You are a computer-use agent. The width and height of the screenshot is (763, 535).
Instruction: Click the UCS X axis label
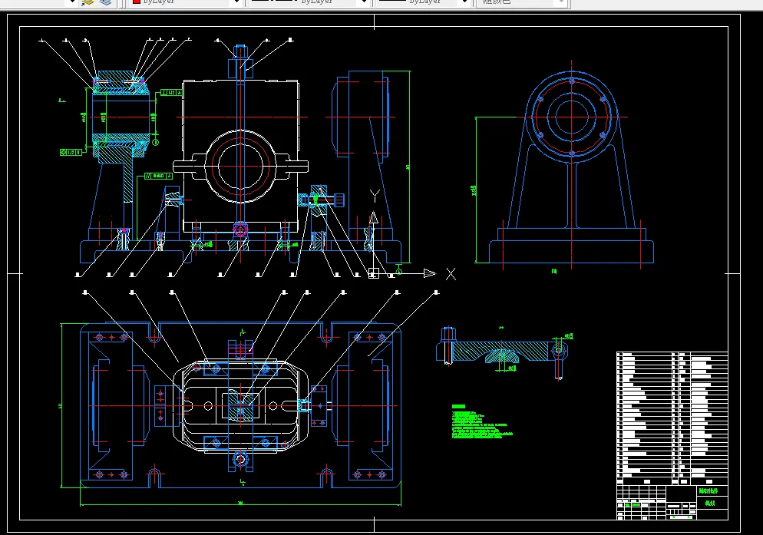tap(451, 274)
